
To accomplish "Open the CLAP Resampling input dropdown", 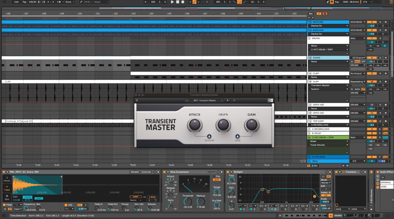I will [358, 82].
